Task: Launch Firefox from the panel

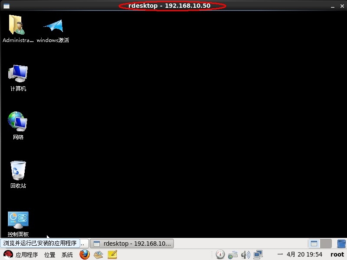Action: 85,254
